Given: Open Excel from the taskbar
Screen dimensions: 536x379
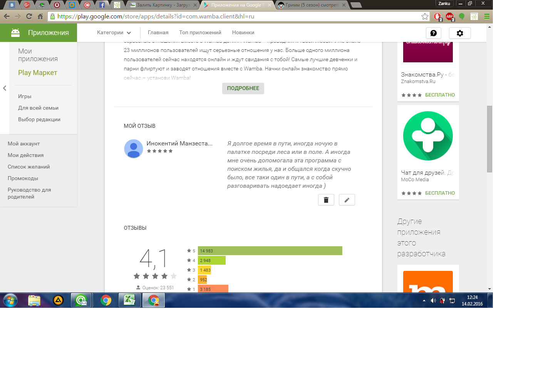Looking at the screenshot, I should 129,300.
